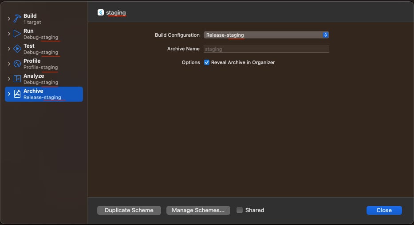Click the Analyze icon in sidebar

click(17, 79)
